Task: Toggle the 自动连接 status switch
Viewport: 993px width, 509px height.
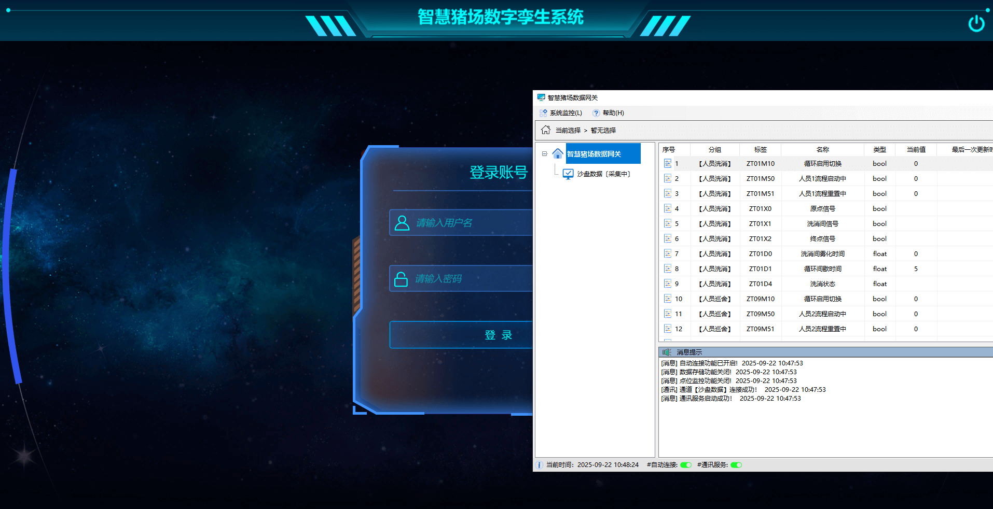Action: pos(686,465)
